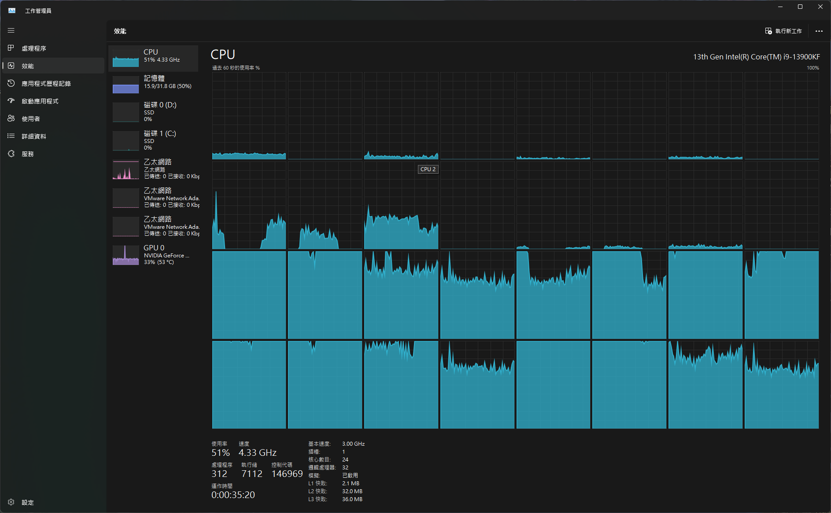Click the 基本速度 3.00 GHz value

tap(354, 444)
